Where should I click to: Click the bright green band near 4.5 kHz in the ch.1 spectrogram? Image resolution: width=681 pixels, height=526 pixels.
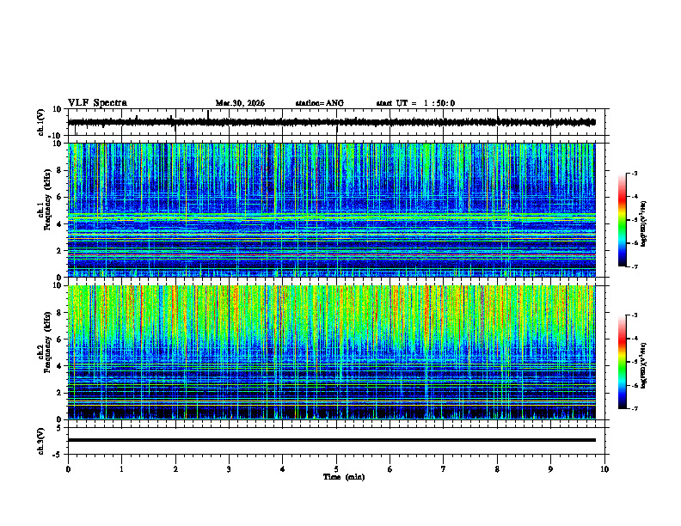coord(331,216)
